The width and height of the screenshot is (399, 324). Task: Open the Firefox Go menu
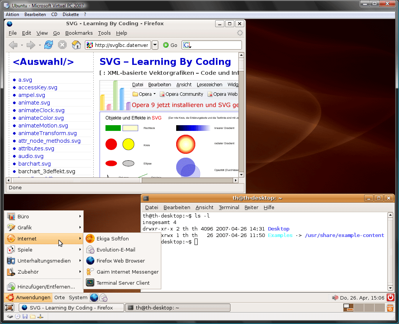click(x=56, y=33)
